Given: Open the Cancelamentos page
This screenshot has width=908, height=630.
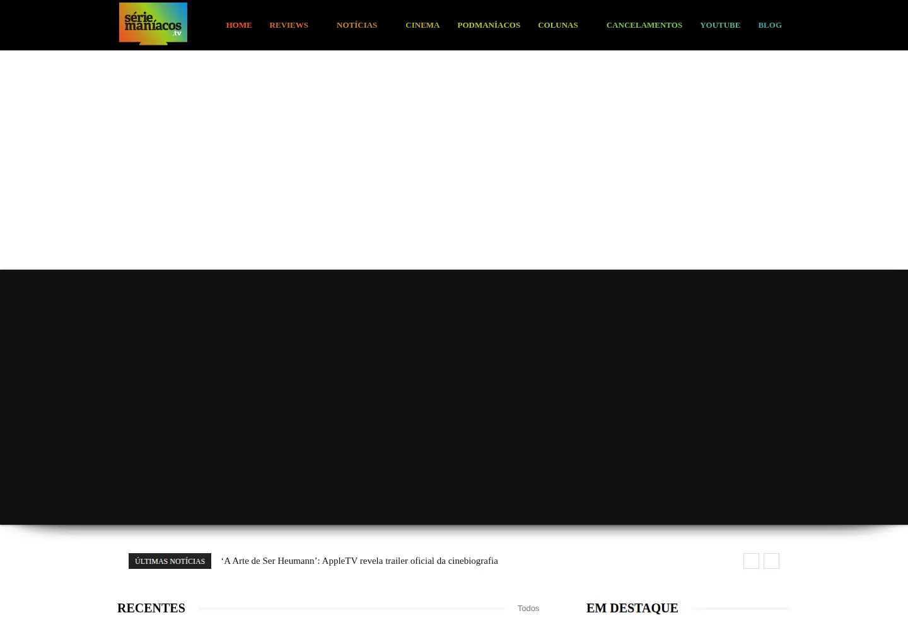Looking at the screenshot, I should (x=644, y=25).
